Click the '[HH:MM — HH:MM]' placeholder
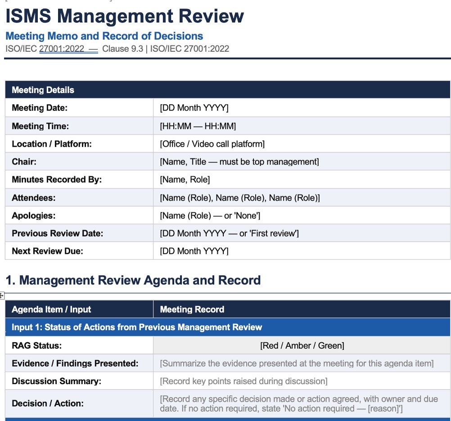 [x=198, y=126]
